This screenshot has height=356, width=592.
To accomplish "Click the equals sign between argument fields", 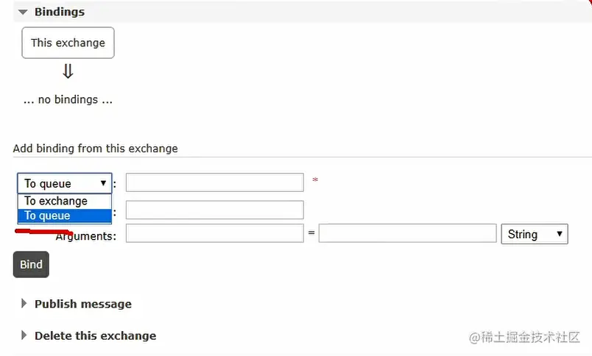I will point(311,234).
